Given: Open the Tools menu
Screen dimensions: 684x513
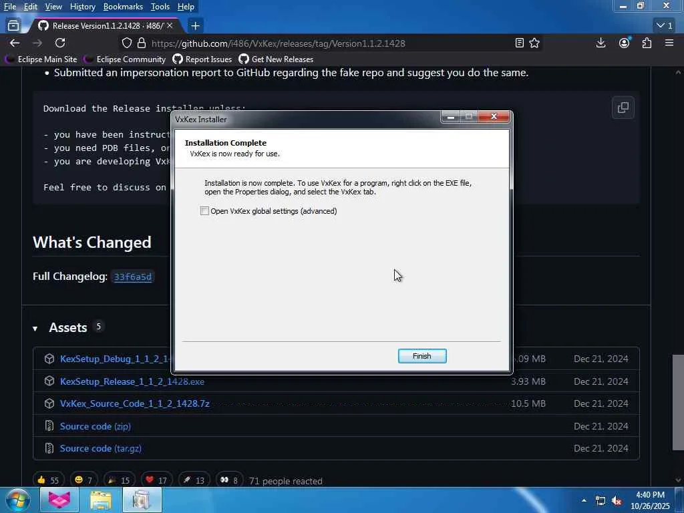Looking at the screenshot, I should click(x=160, y=7).
